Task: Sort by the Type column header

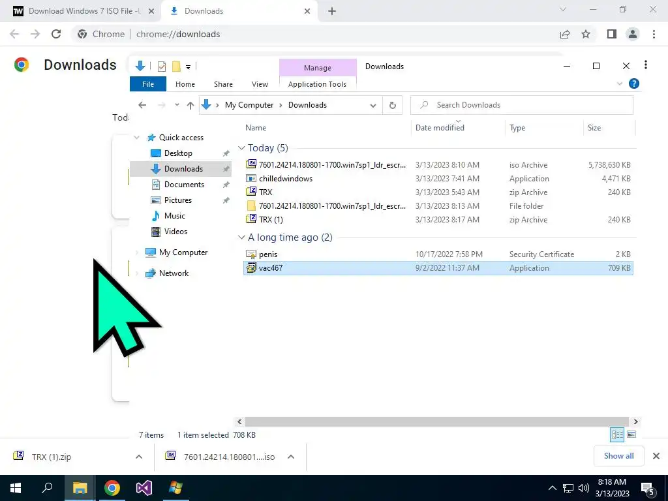Action: point(517,127)
